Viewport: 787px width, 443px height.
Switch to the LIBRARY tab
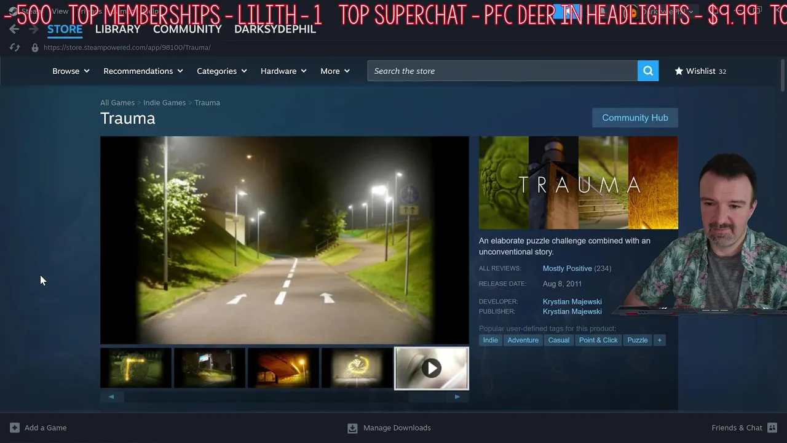[x=117, y=29]
